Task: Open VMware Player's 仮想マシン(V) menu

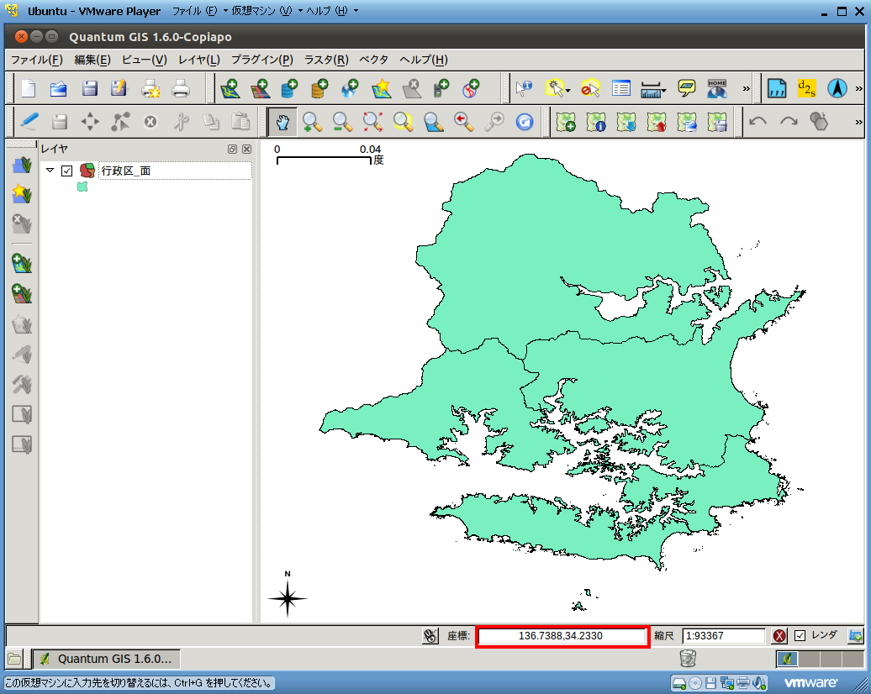Action: (261, 11)
